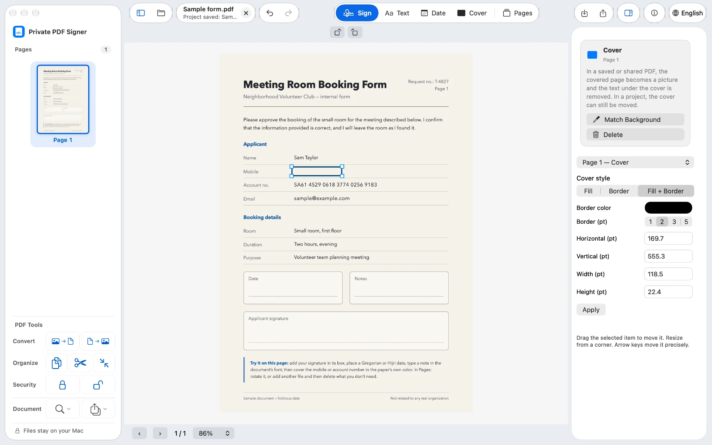712x445 pixels.
Task: Choose the Cover tool
Action: pyautogui.click(x=472, y=13)
